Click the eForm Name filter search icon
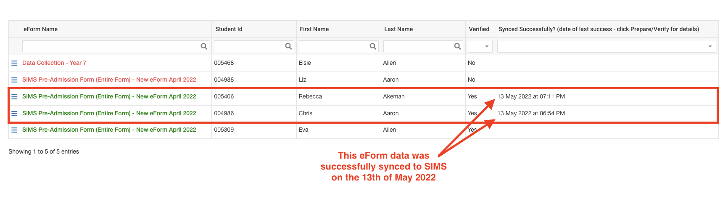Viewport: 728px width, 199px height. coord(204,46)
